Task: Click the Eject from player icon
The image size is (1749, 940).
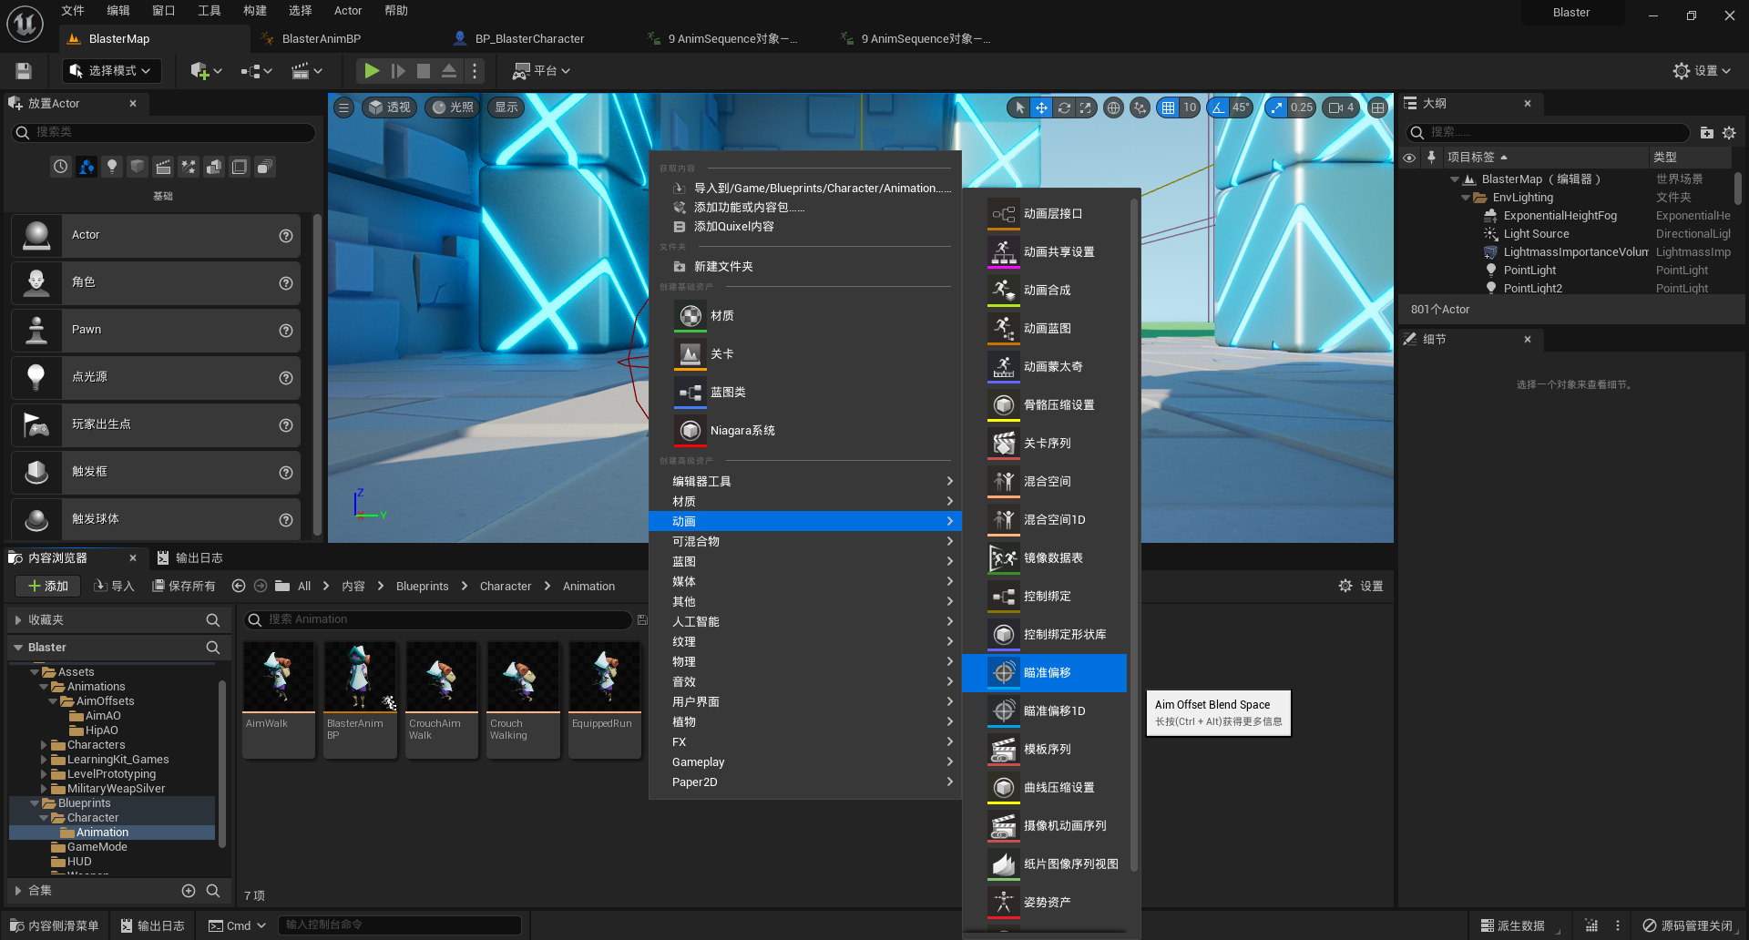Action: (449, 71)
